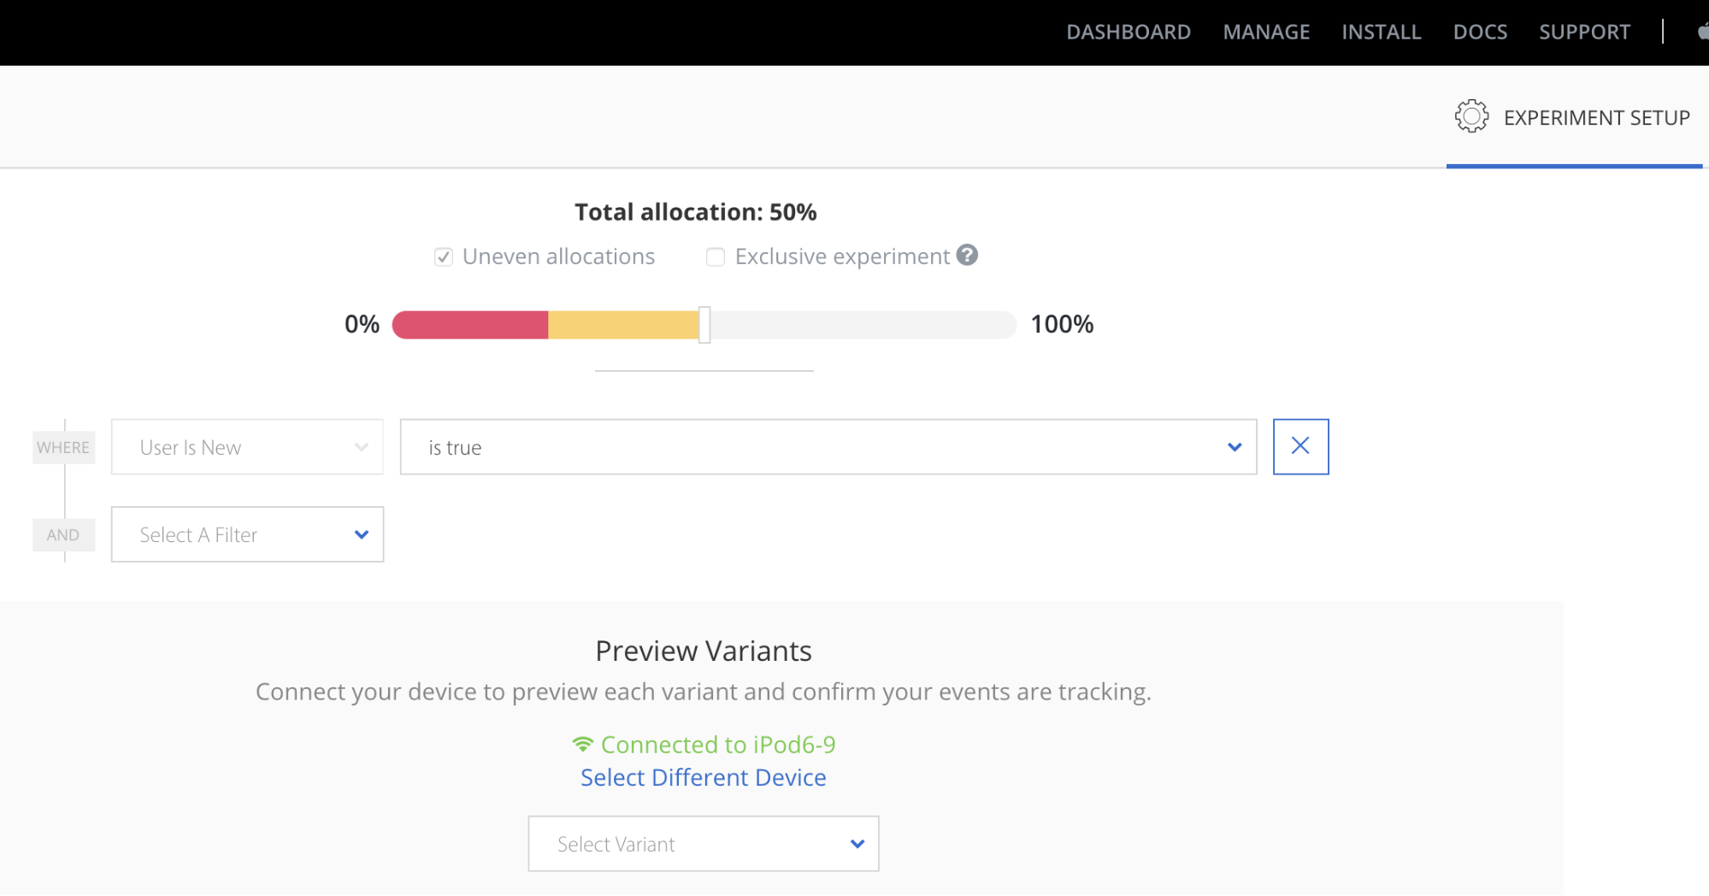
Task: Click the allocation slider handle
Action: pyautogui.click(x=704, y=325)
